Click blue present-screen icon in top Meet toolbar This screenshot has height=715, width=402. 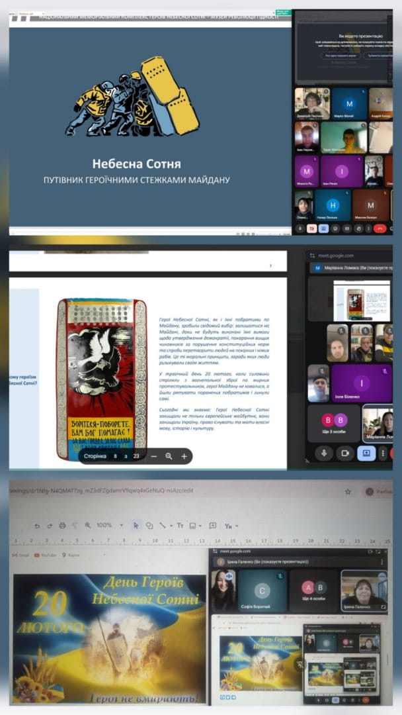324,228
